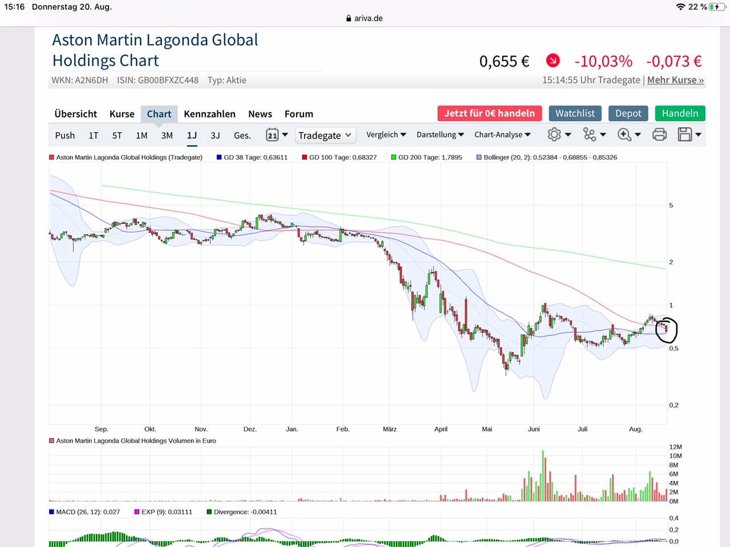Click the magenta EXP (9) legend swatch

tap(137, 512)
